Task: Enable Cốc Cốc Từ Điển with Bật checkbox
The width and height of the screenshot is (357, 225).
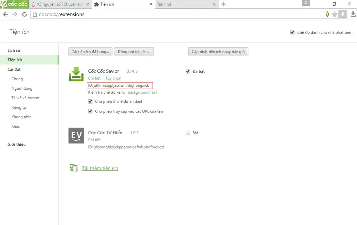Action: [x=188, y=133]
